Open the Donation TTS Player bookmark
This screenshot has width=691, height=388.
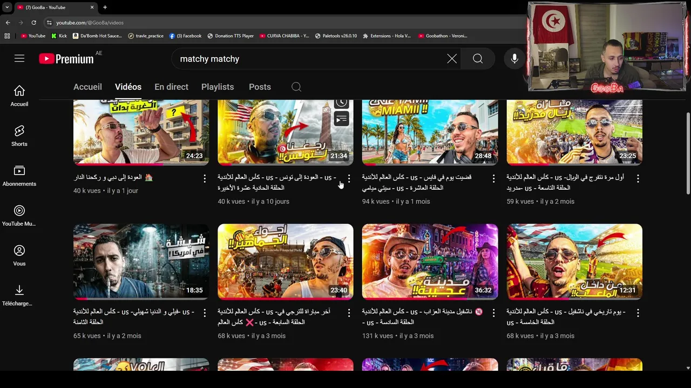point(230,36)
